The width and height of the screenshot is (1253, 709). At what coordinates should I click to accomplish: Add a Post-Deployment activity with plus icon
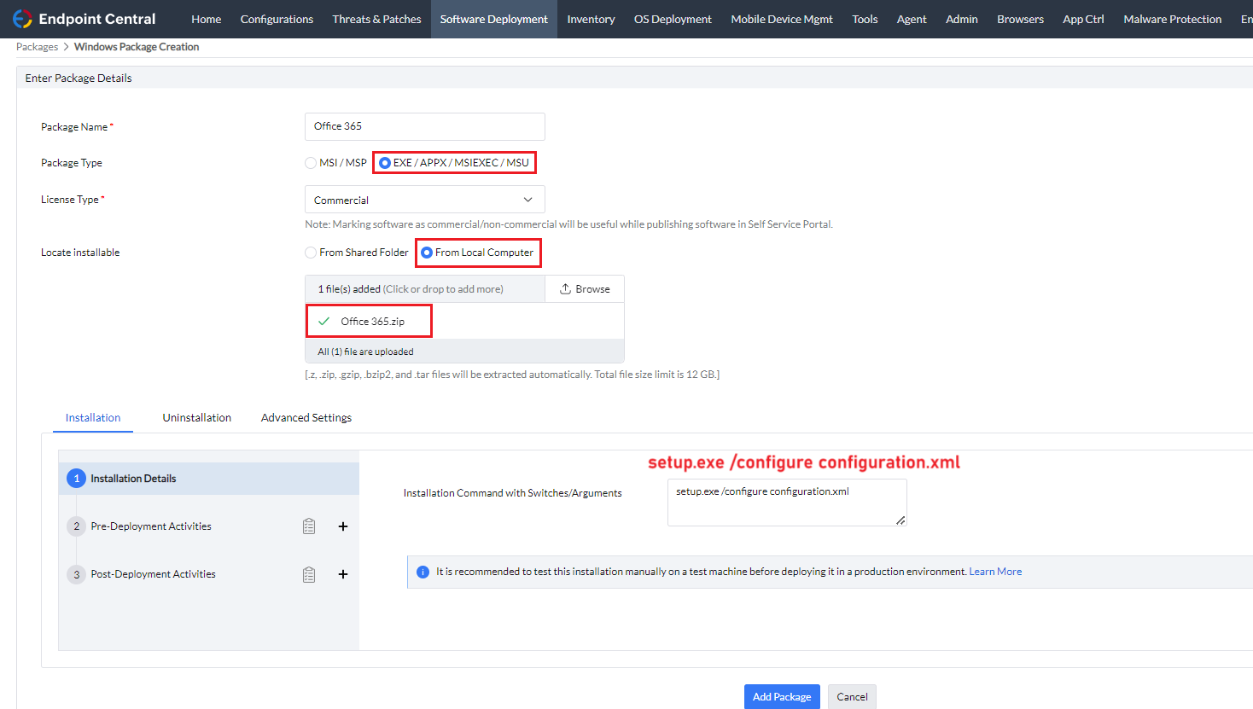(x=343, y=574)
